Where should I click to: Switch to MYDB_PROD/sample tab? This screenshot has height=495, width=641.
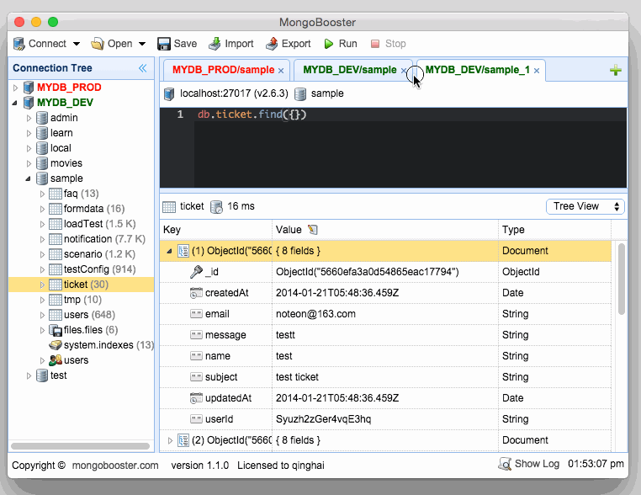click(x=223, y=70)
